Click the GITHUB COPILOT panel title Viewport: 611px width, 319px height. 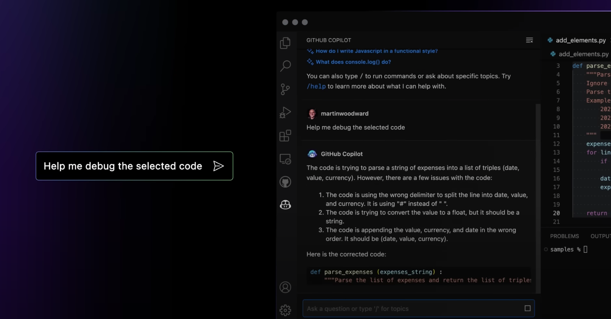(329, 40)
